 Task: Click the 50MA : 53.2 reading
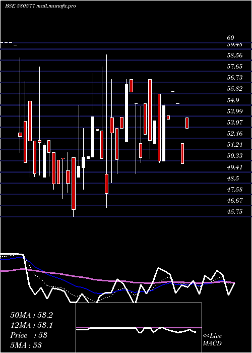[32, 315]
